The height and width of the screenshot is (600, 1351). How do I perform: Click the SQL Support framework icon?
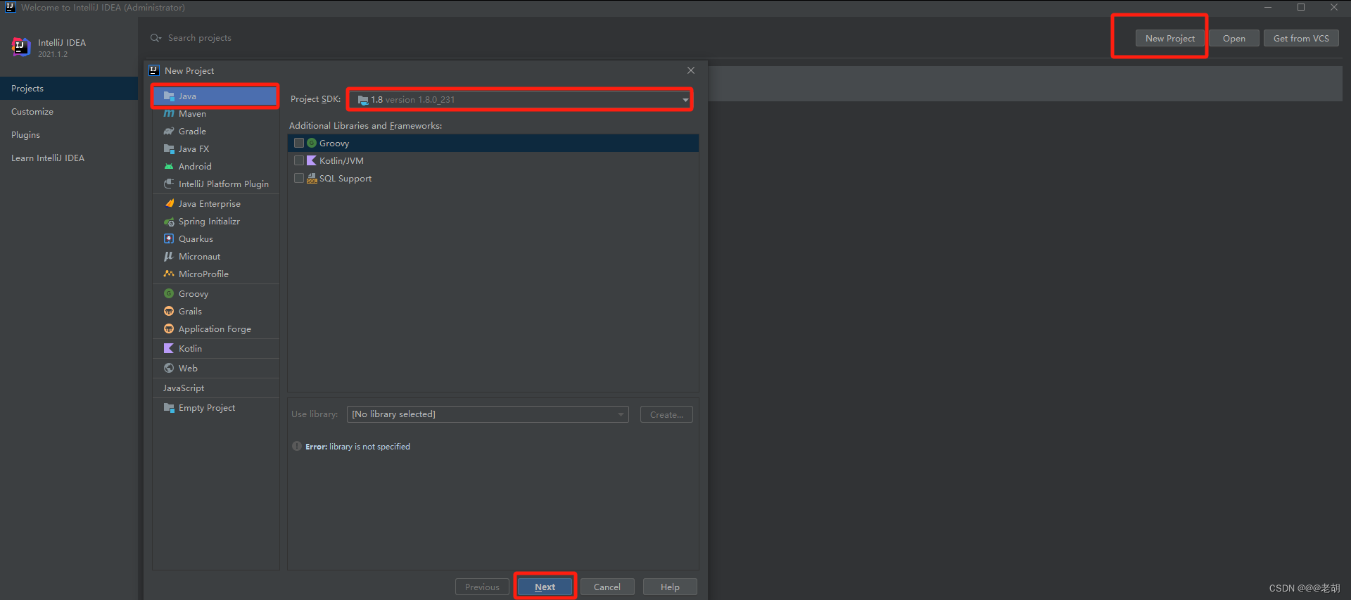[312, 178]
